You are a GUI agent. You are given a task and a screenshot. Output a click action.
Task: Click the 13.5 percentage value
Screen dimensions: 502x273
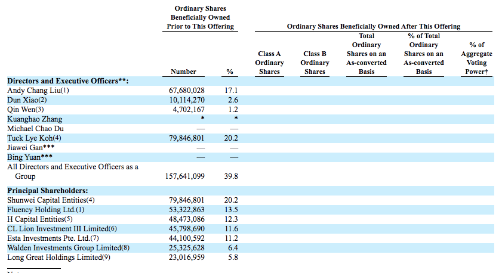(231, 210)
